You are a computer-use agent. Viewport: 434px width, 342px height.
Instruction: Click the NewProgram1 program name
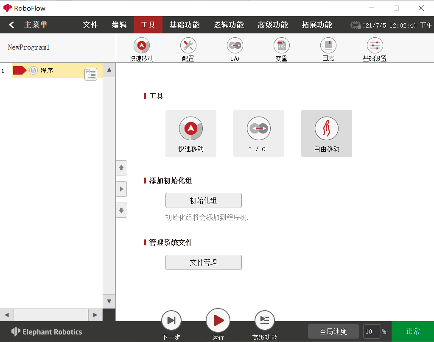[x=29, y=47]
